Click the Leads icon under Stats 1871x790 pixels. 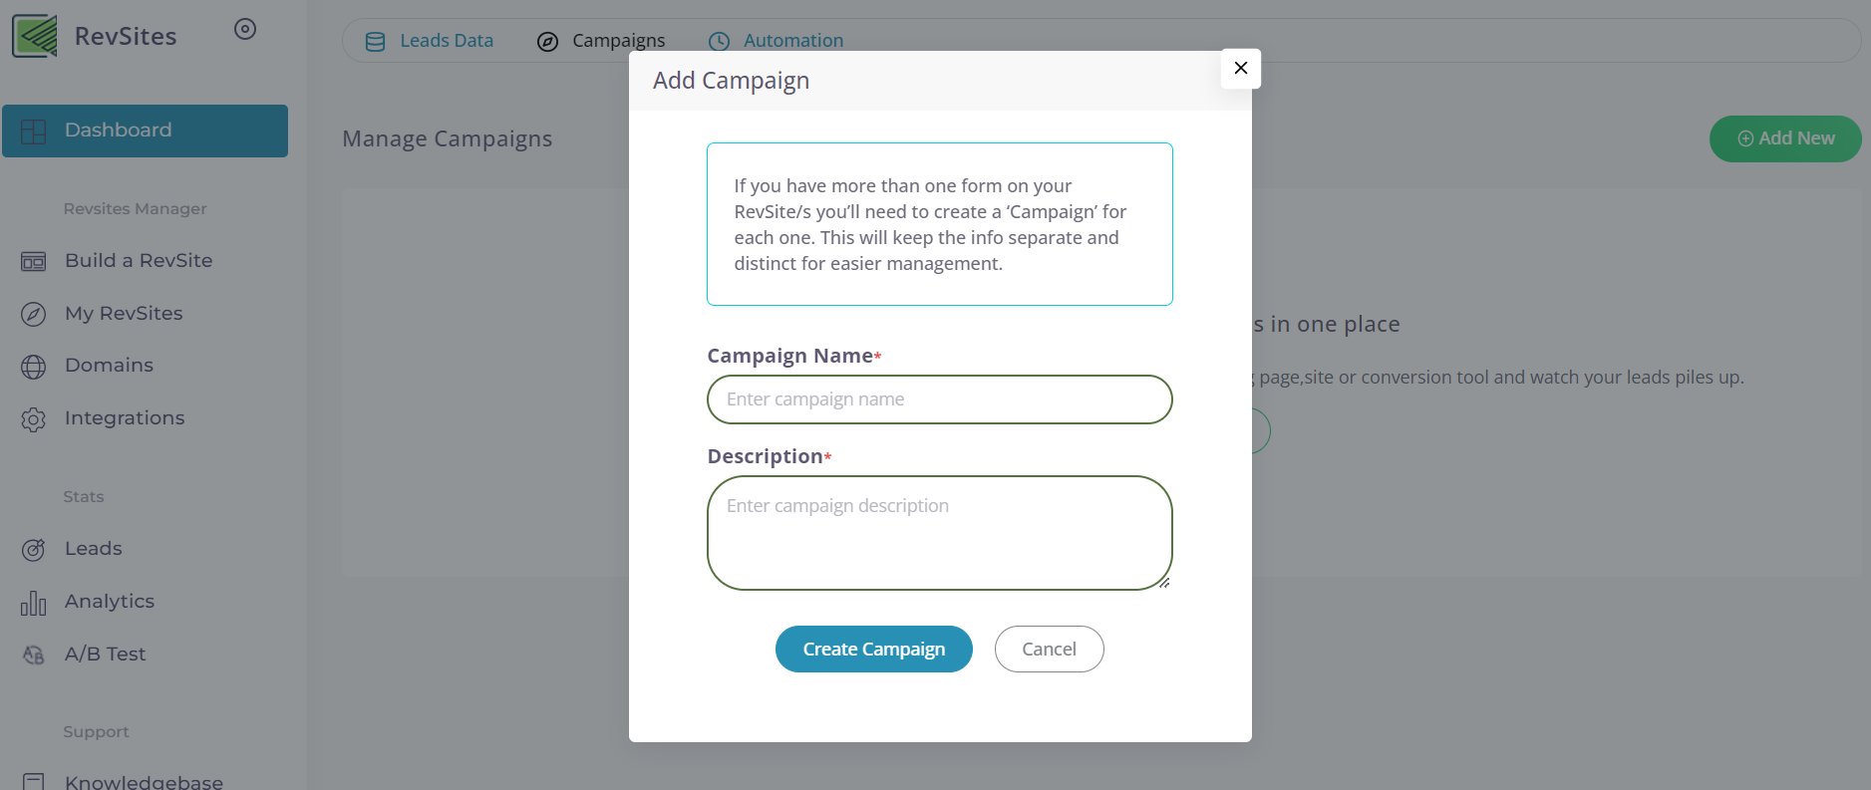[34, 548]
